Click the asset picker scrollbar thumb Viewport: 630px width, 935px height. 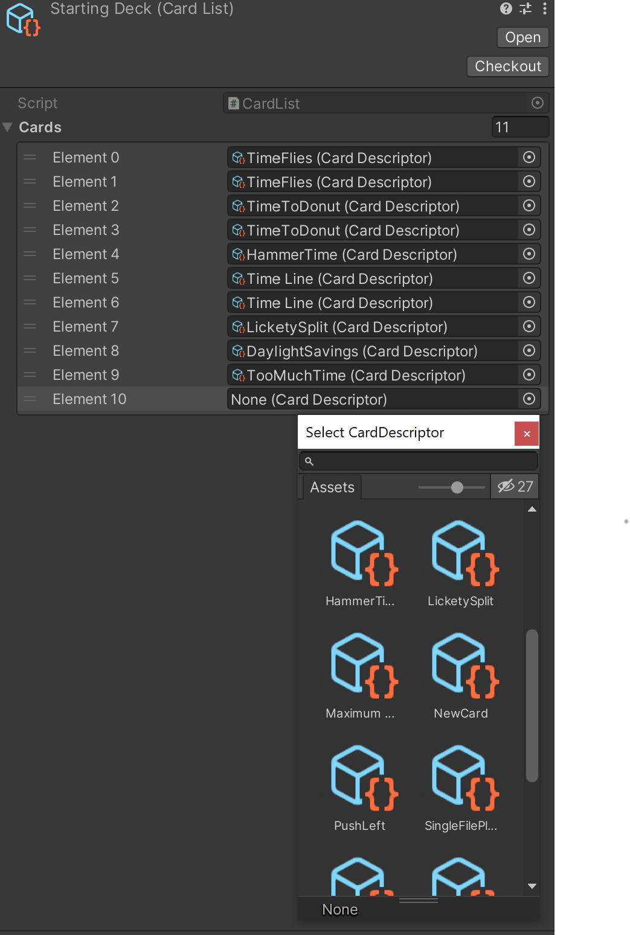[532, 705]
